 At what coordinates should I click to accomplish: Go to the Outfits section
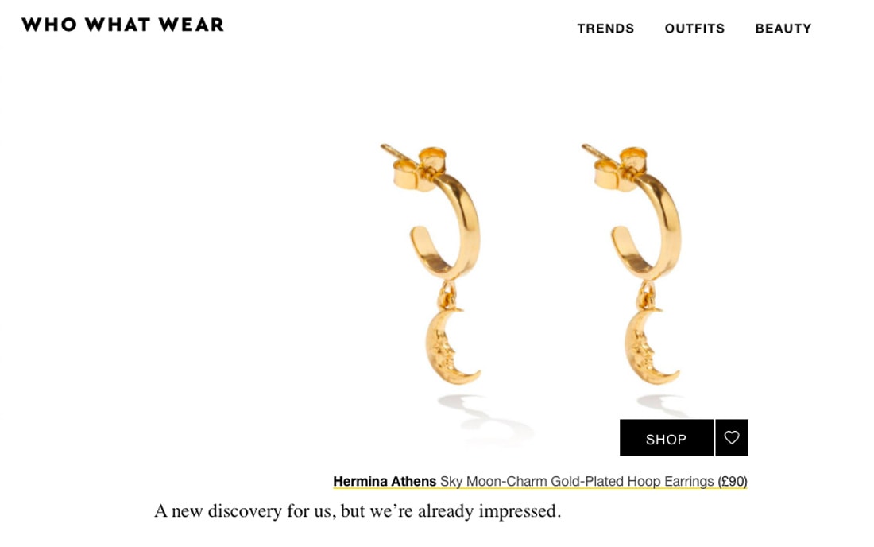pos(694,29)
